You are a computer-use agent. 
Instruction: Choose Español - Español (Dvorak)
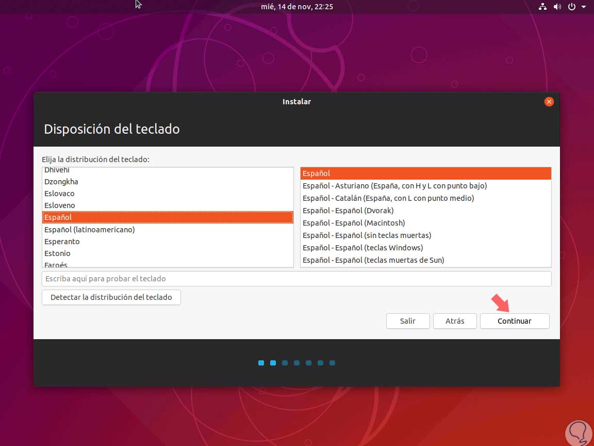pyautogui.click(x=426, y=211)
